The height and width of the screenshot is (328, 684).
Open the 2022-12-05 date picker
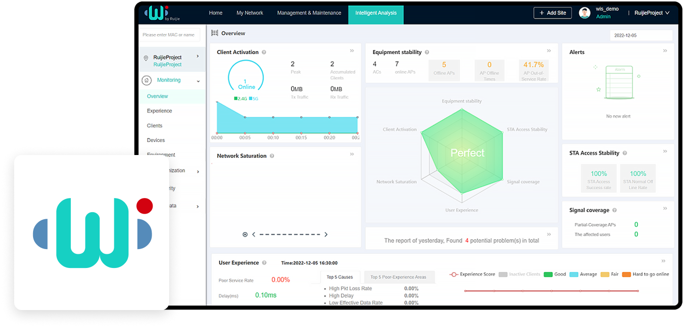641,35
